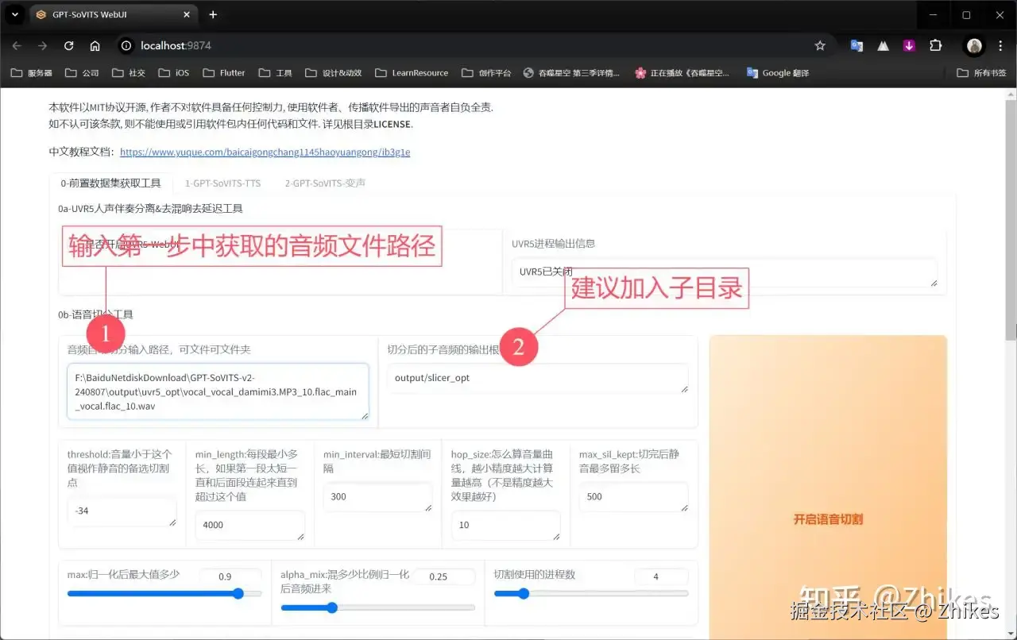Open the Chrome three-dot menu
Viewport: 1017px width, 640px height.
pyautogui.click(x=1001, y=46)
